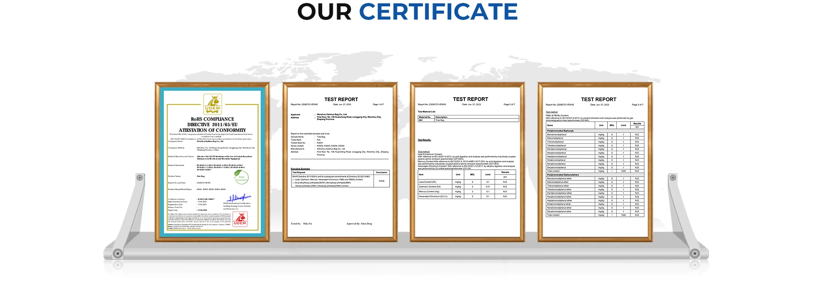Click the gold UDEM logo atop the certificate
The height and width of the screenshot is (306, 815).
(213, 104)
